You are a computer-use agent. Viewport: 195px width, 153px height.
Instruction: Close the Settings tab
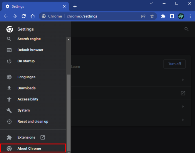pos(64,6)
